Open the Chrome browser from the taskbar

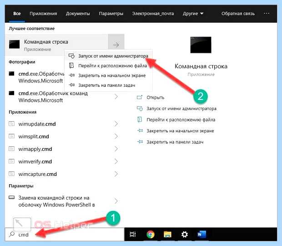pyautogui.click(x=151, y=234)
